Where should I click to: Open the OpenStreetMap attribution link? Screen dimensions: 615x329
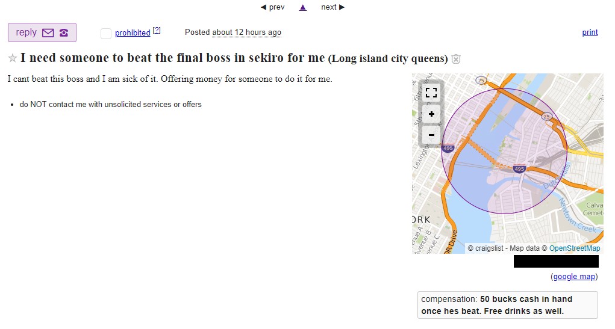click(575, 248)
